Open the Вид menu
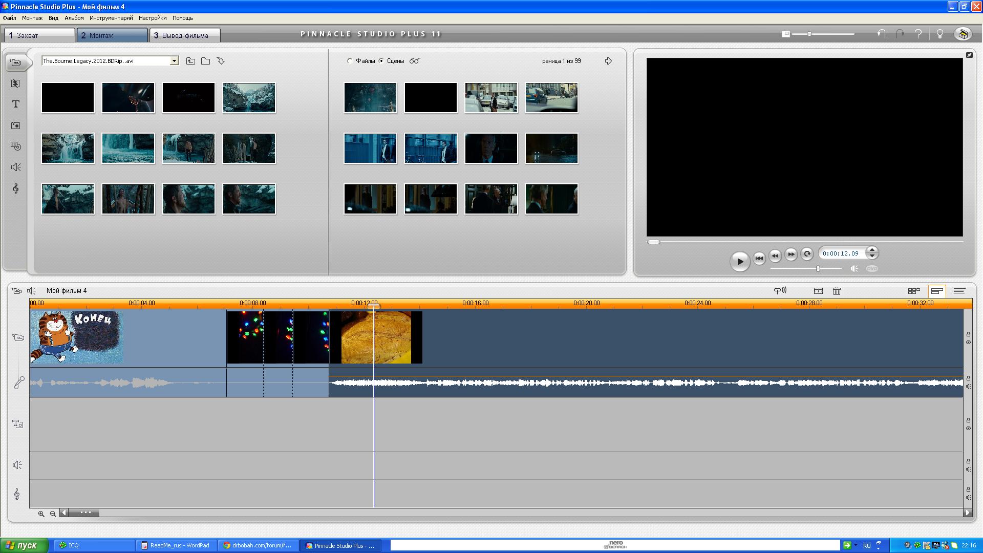This screenshot has width=983, height=553. coord(53,18)
